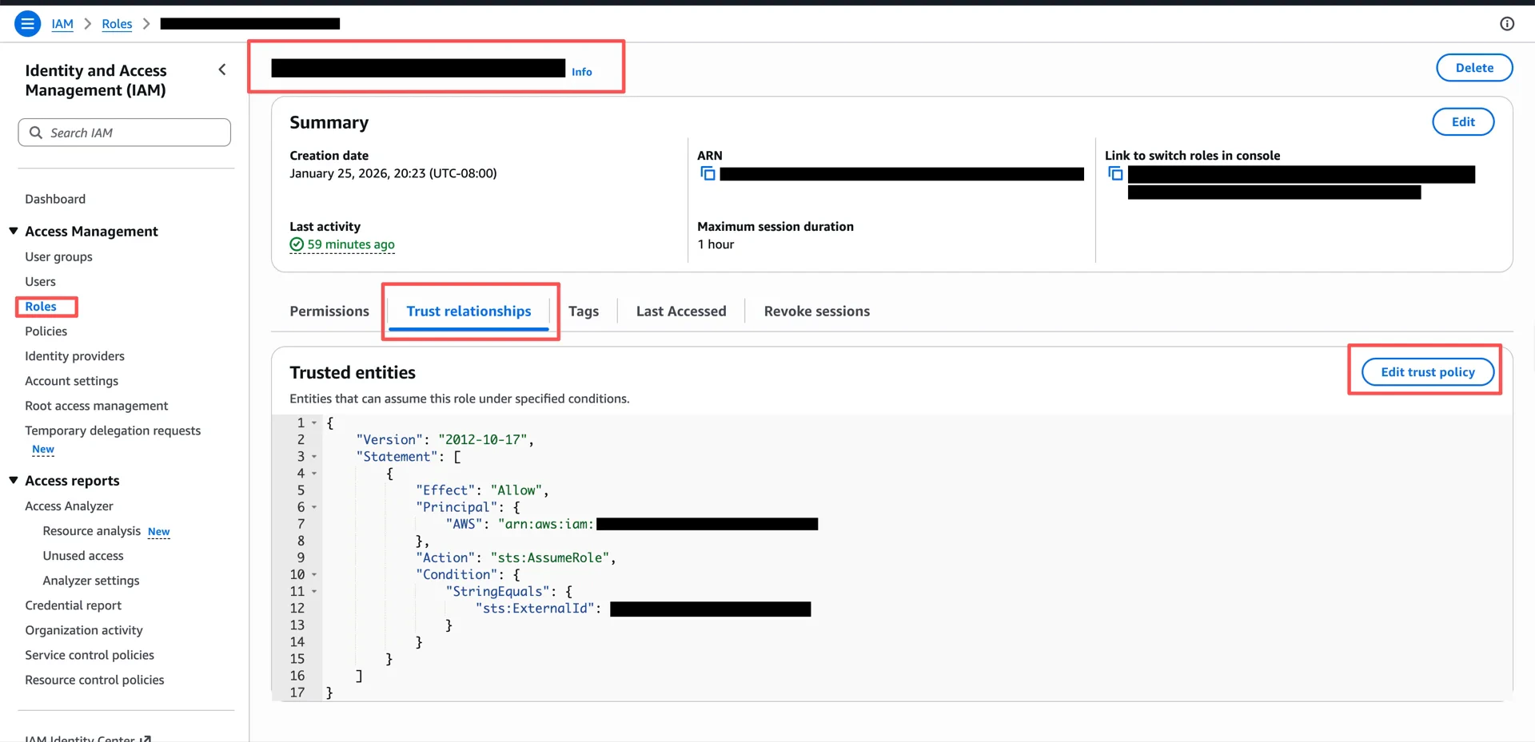Switch to the Revoke sessions tab
Image resolution: width=1535 pixels, height=742 pixels.
tap(817, 311)
